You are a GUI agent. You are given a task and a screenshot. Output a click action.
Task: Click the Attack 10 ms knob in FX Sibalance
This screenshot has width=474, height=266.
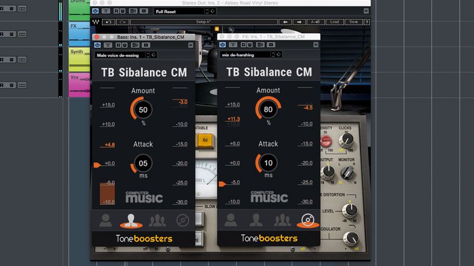click(x=268, y=163)
